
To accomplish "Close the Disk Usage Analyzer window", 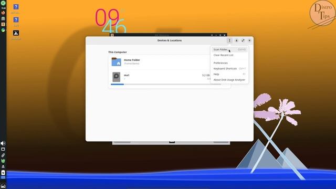I will coord(249,40).
